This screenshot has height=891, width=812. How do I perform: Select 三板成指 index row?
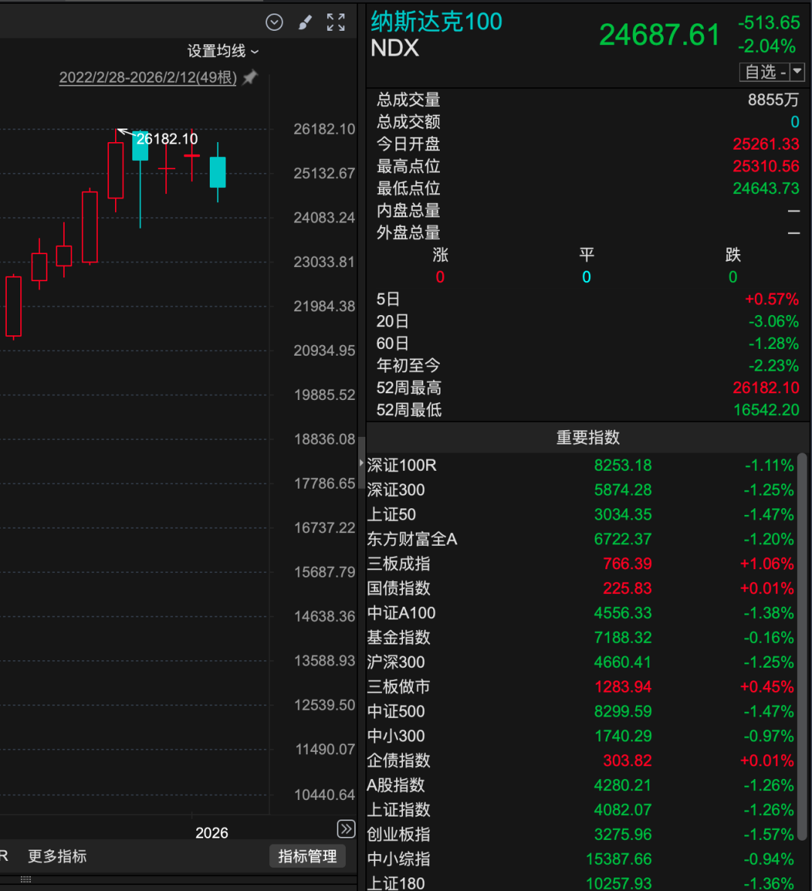(x=580, y=564)
